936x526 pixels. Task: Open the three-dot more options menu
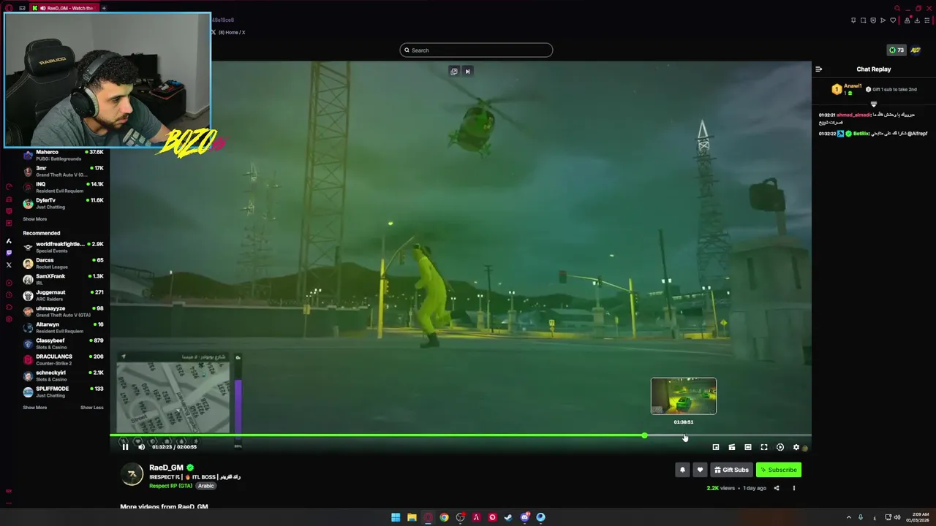click(794, 488)
